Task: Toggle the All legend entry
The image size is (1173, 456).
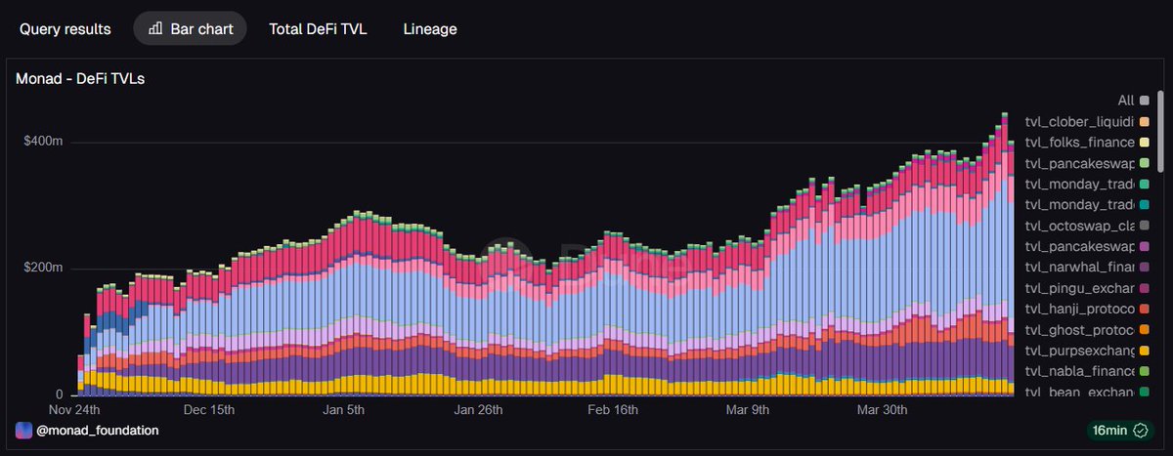Action: [1133, 101]
